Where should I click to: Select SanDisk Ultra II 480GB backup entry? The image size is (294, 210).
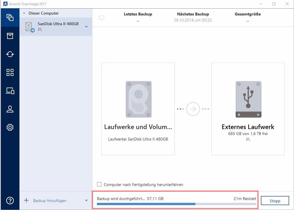pyautogui.click(x=56, y=27)
